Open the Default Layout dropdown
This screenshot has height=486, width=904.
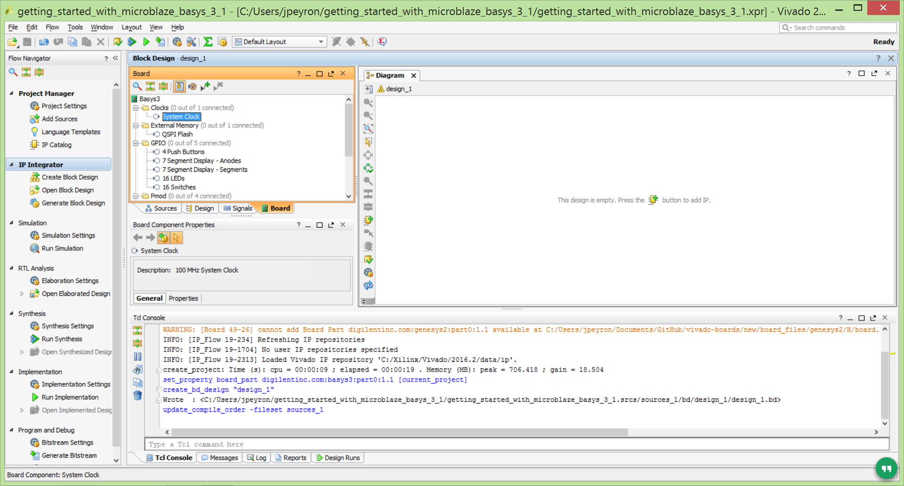pos(280,42)
